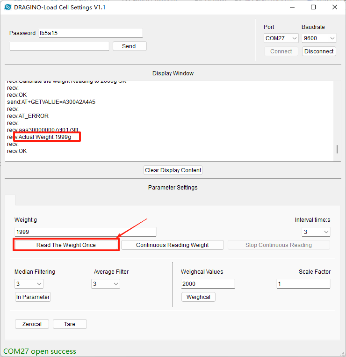Click into the Password input field

coord(91,33)
